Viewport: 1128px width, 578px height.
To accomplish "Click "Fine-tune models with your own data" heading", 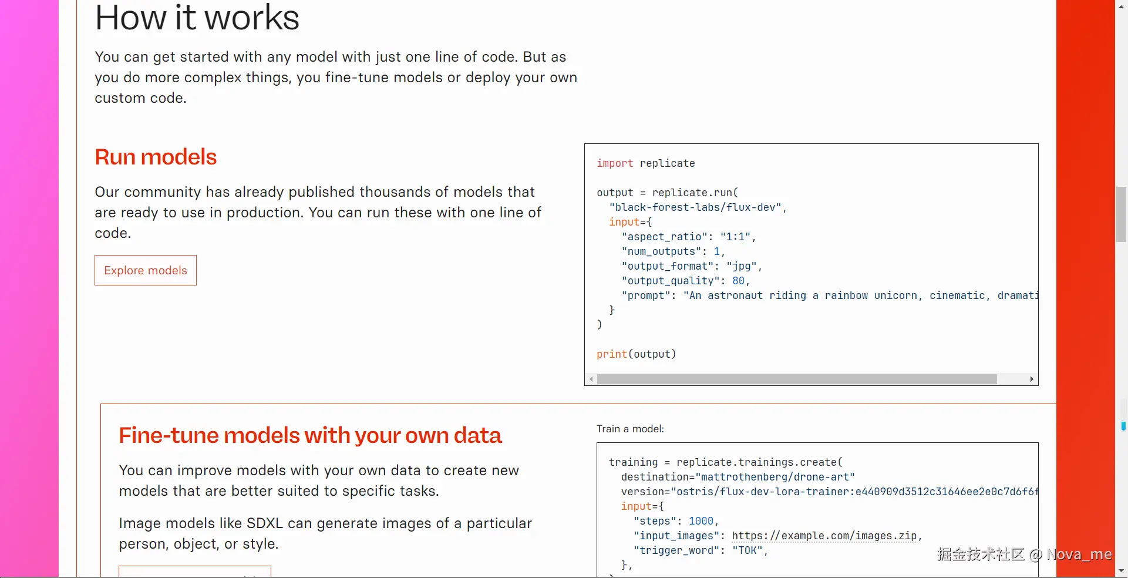I will click(x=310, y=436).
